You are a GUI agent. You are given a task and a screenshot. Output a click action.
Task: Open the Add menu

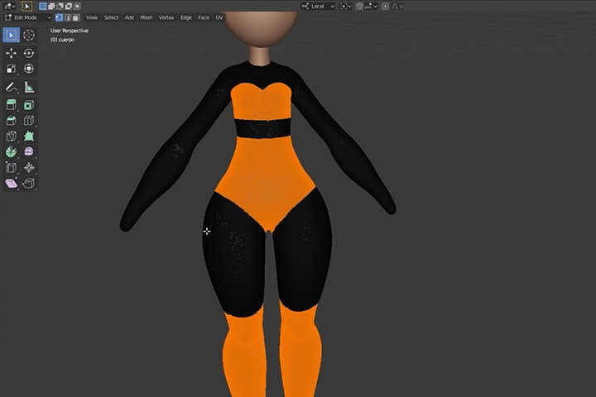point(129,17)
